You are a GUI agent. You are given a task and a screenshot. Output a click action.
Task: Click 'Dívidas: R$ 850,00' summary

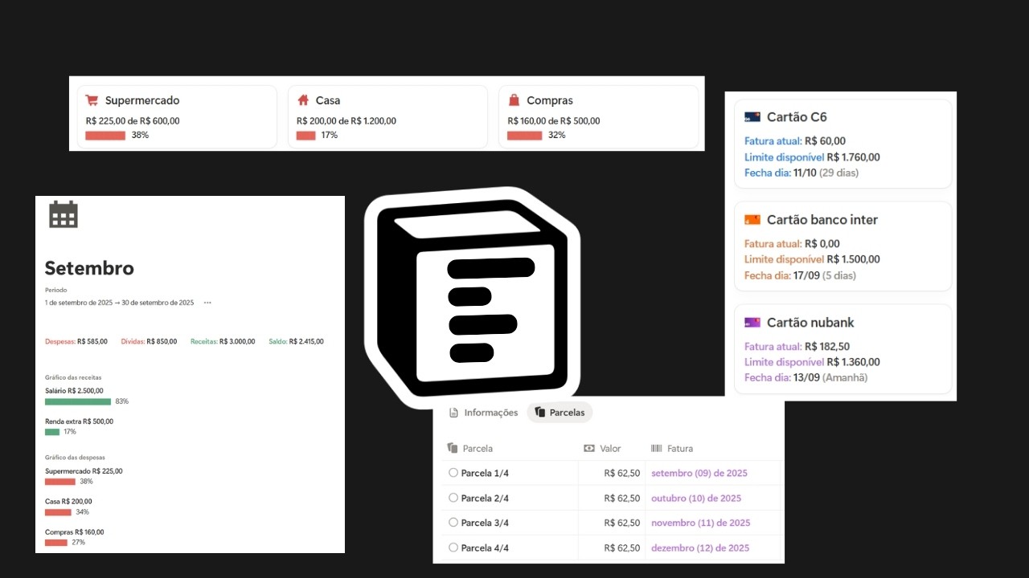click(149, 341)
